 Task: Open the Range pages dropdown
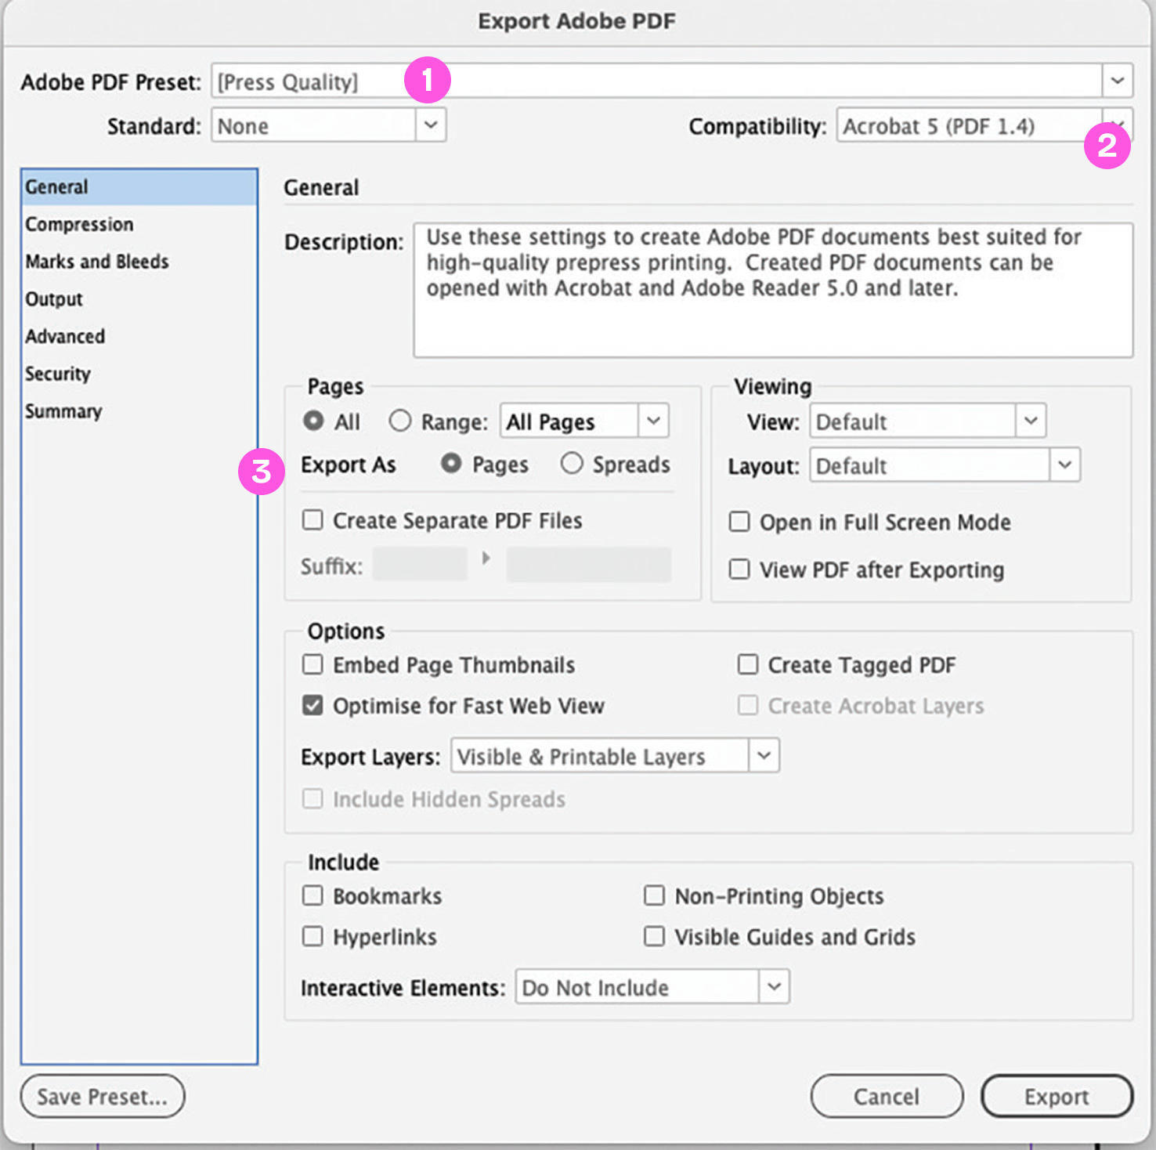(x=653, y=421)
